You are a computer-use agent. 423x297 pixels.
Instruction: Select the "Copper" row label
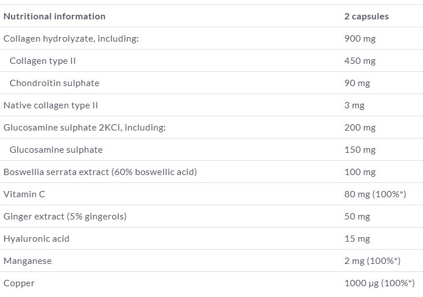point(19,283)
